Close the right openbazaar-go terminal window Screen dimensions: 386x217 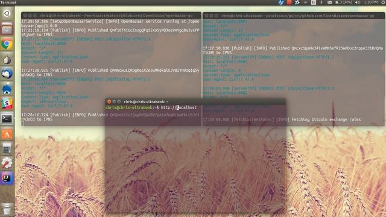[206, 16]
